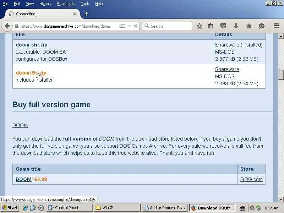The height and width of the screenshot is (213, 284).
Task: Click the 6:54 AM clock
Action: pos(272,208)
